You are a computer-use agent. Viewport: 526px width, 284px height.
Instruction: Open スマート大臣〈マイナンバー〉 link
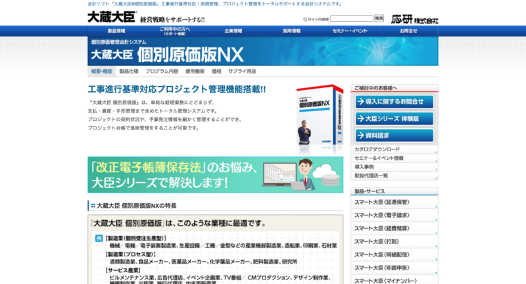point(394,280)
